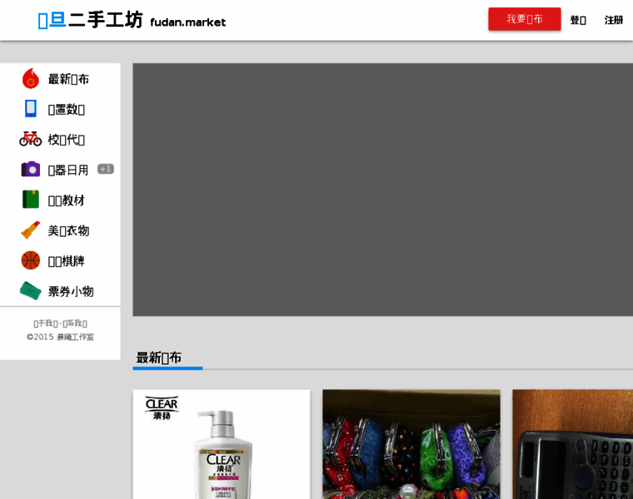Open the beauty and clothing category ending in 衣物

[x=68, y=230]
